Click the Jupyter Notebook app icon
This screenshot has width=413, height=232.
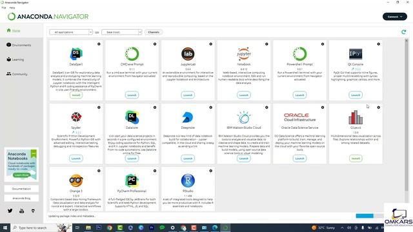(x=244, y=53)
